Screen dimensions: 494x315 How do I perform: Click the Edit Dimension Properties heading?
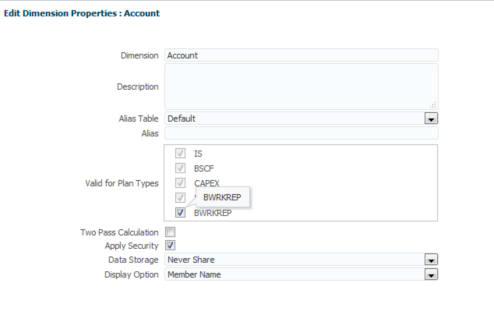pyautogui.click(x=82, y=13)
